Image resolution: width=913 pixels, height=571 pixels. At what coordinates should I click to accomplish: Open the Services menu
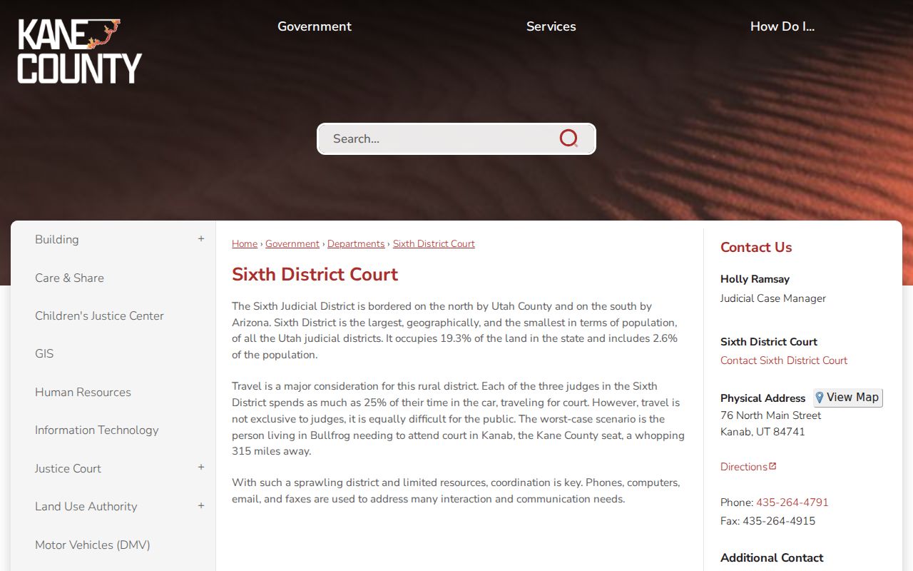pyautogui.click(x=551, y=26)
